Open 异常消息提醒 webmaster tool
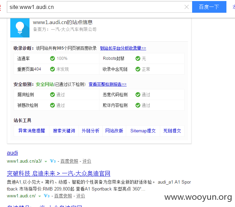The width and height of the screenshot is (235, 207). click(x=32, y=131)
